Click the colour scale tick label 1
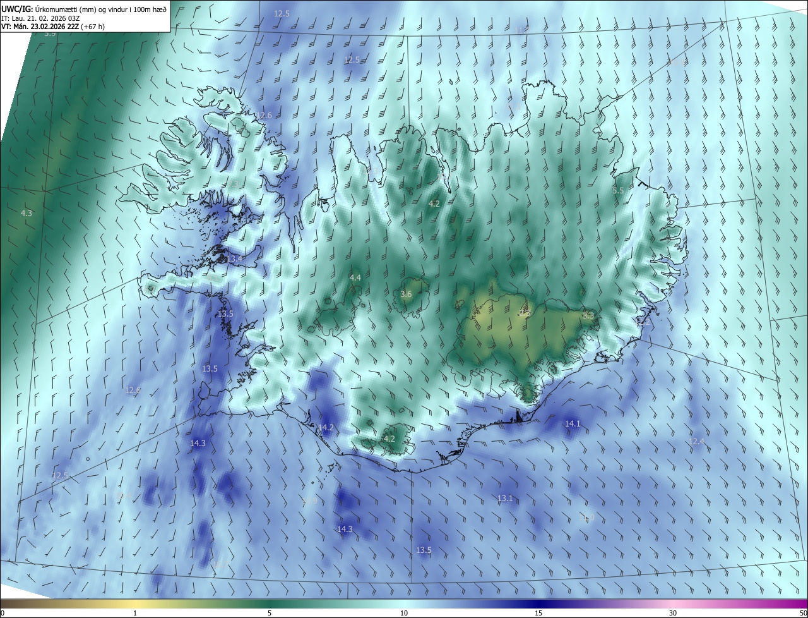Viewport: 808px width, 618px height. tap(135, 613)
